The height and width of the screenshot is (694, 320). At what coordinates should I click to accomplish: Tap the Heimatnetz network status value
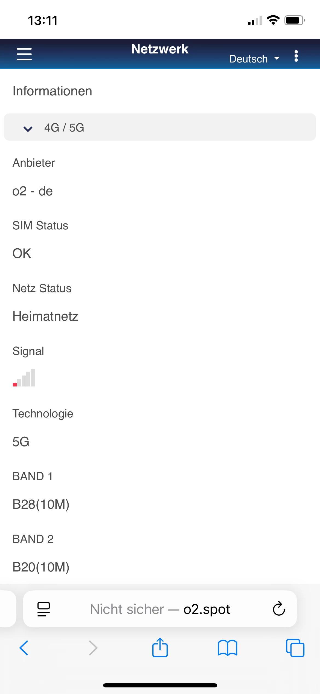[45, 316]
